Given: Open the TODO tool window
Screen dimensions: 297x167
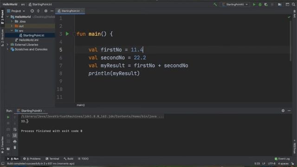Looking at the screenshot, I should [x=83, y=159].
